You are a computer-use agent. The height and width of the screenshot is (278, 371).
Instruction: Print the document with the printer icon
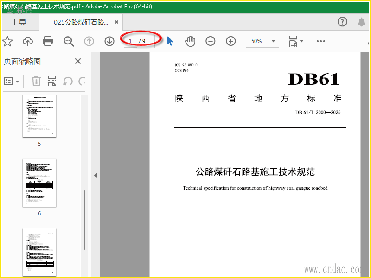[48, 41]
